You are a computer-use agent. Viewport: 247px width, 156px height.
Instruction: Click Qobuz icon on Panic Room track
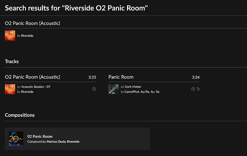tap(193, 89)
